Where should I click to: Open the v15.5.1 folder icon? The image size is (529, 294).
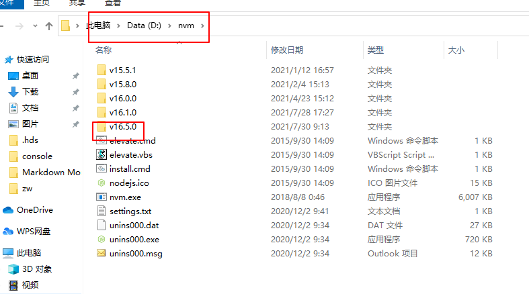[x=101, y=70]
